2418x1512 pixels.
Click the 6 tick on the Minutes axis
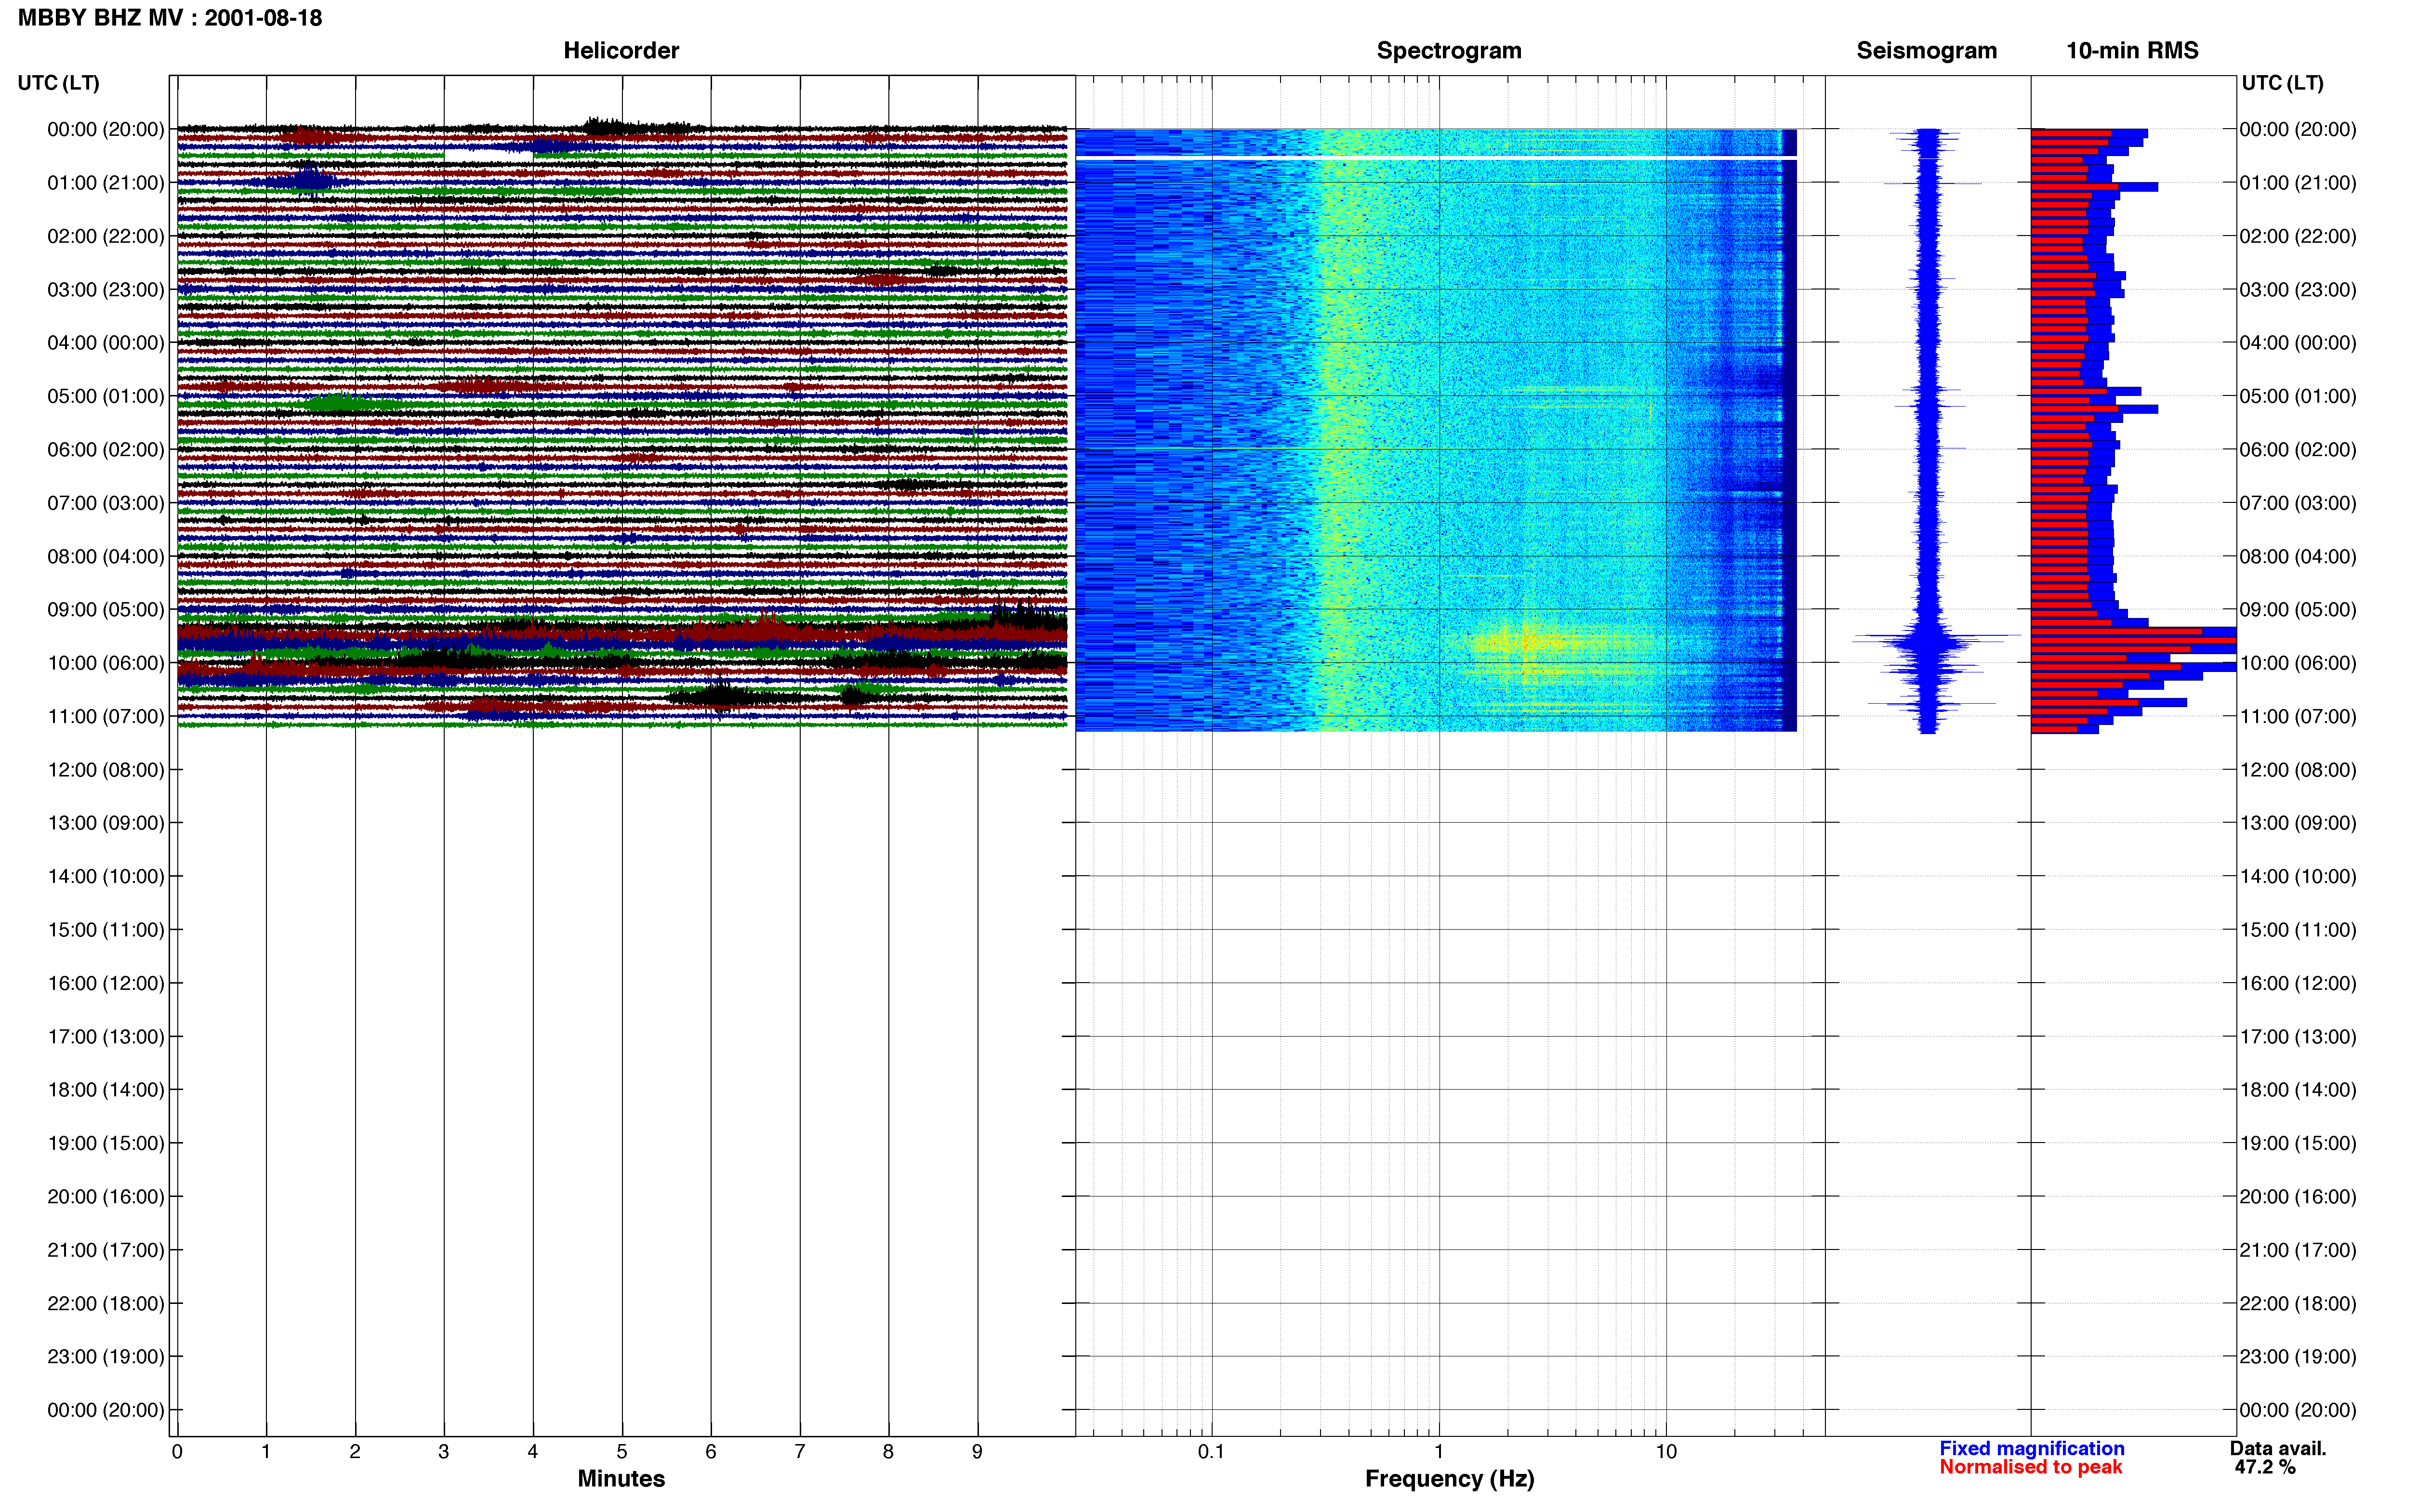[711, 1451]
